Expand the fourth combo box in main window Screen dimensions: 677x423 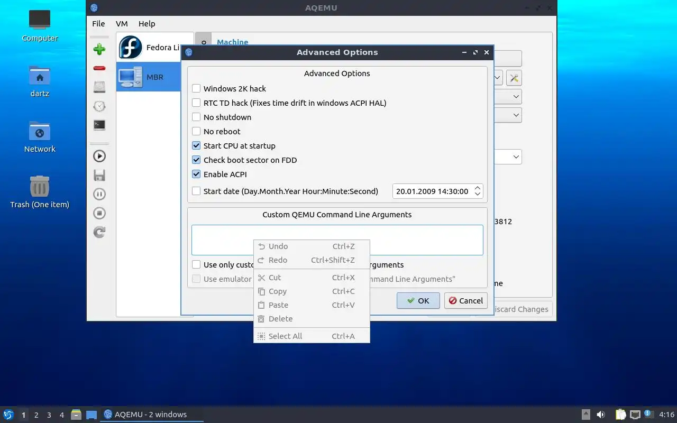pyautogui.click(x=516, y=157)
